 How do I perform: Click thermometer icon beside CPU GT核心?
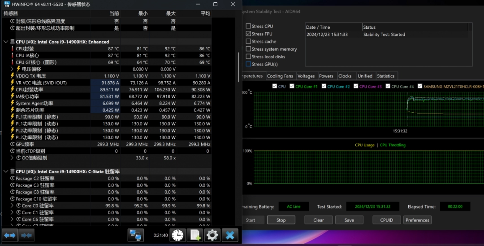(x=13, y=62)
